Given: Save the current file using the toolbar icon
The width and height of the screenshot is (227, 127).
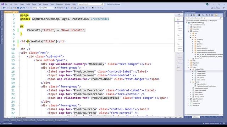Looking at the screenshot, I should pos(18,8).
